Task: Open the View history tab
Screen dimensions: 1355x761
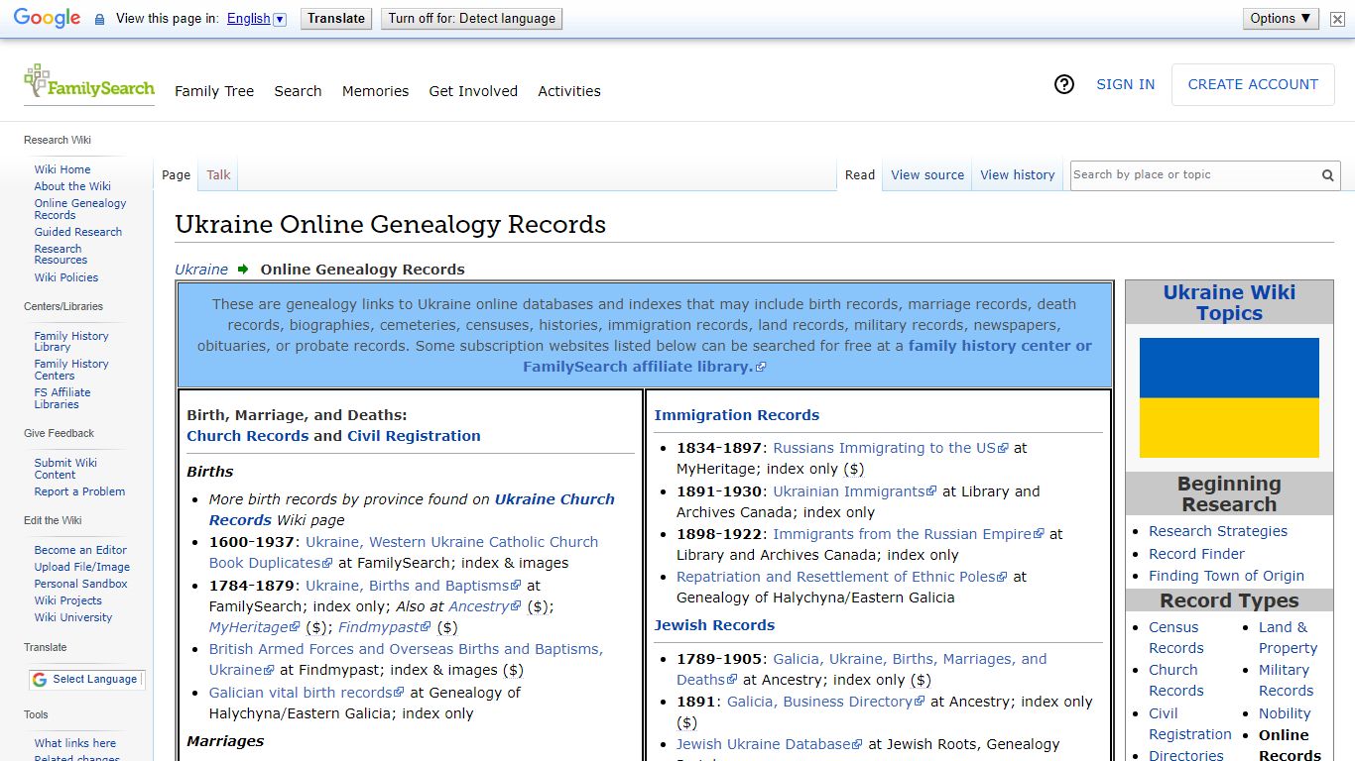Action: tap(1018, 175)
